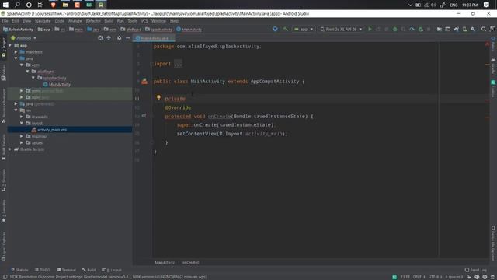Expand the values folder
Viewport: 497px width, 280px height.
pyautogui.click(x=22, y=142)
